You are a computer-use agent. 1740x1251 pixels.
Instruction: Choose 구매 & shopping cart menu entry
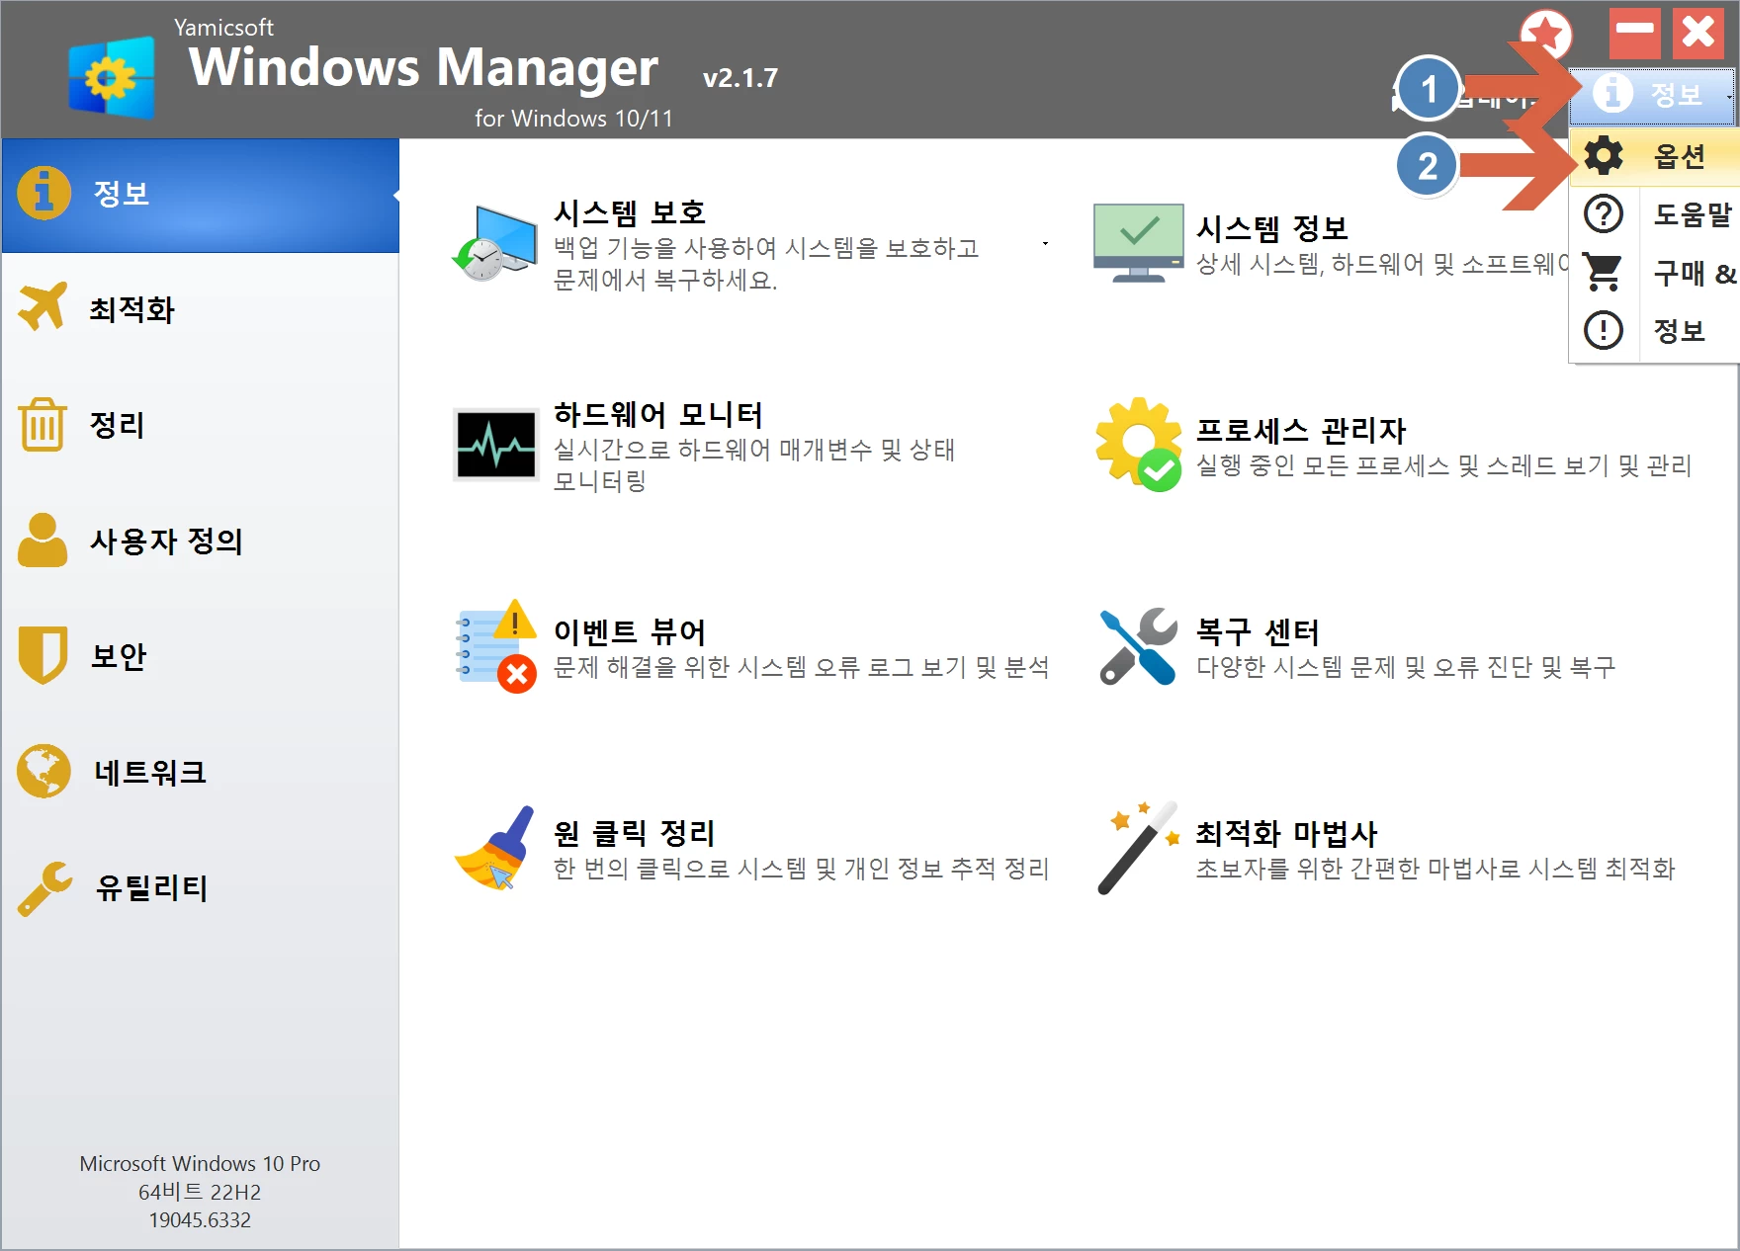1654,273
